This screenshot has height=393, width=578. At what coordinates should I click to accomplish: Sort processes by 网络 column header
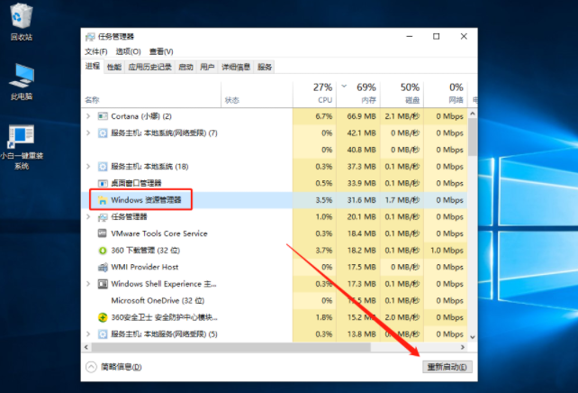point(446,95)
